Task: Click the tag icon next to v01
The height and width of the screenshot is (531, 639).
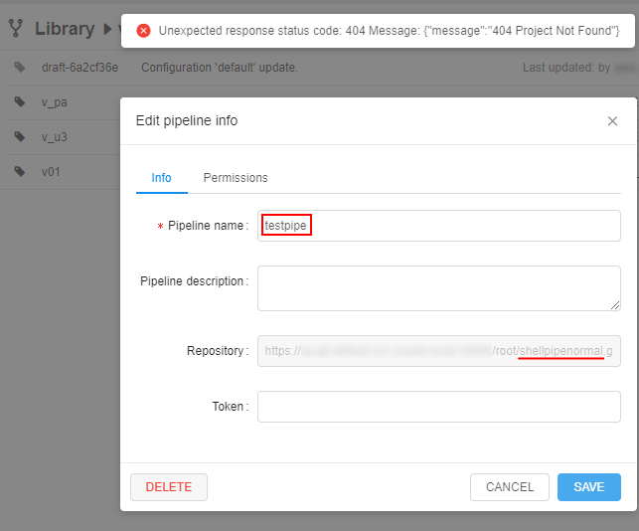Action: (x=20, y=171)
